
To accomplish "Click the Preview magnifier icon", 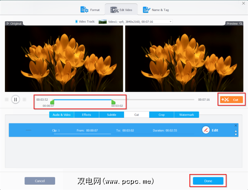I will click(241, 24).
